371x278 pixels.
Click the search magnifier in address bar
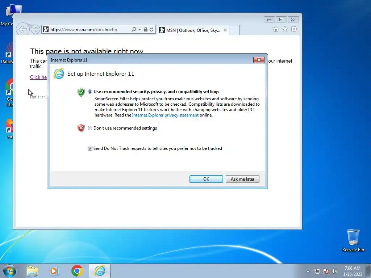pyautogui.click(x=134, y=30)
